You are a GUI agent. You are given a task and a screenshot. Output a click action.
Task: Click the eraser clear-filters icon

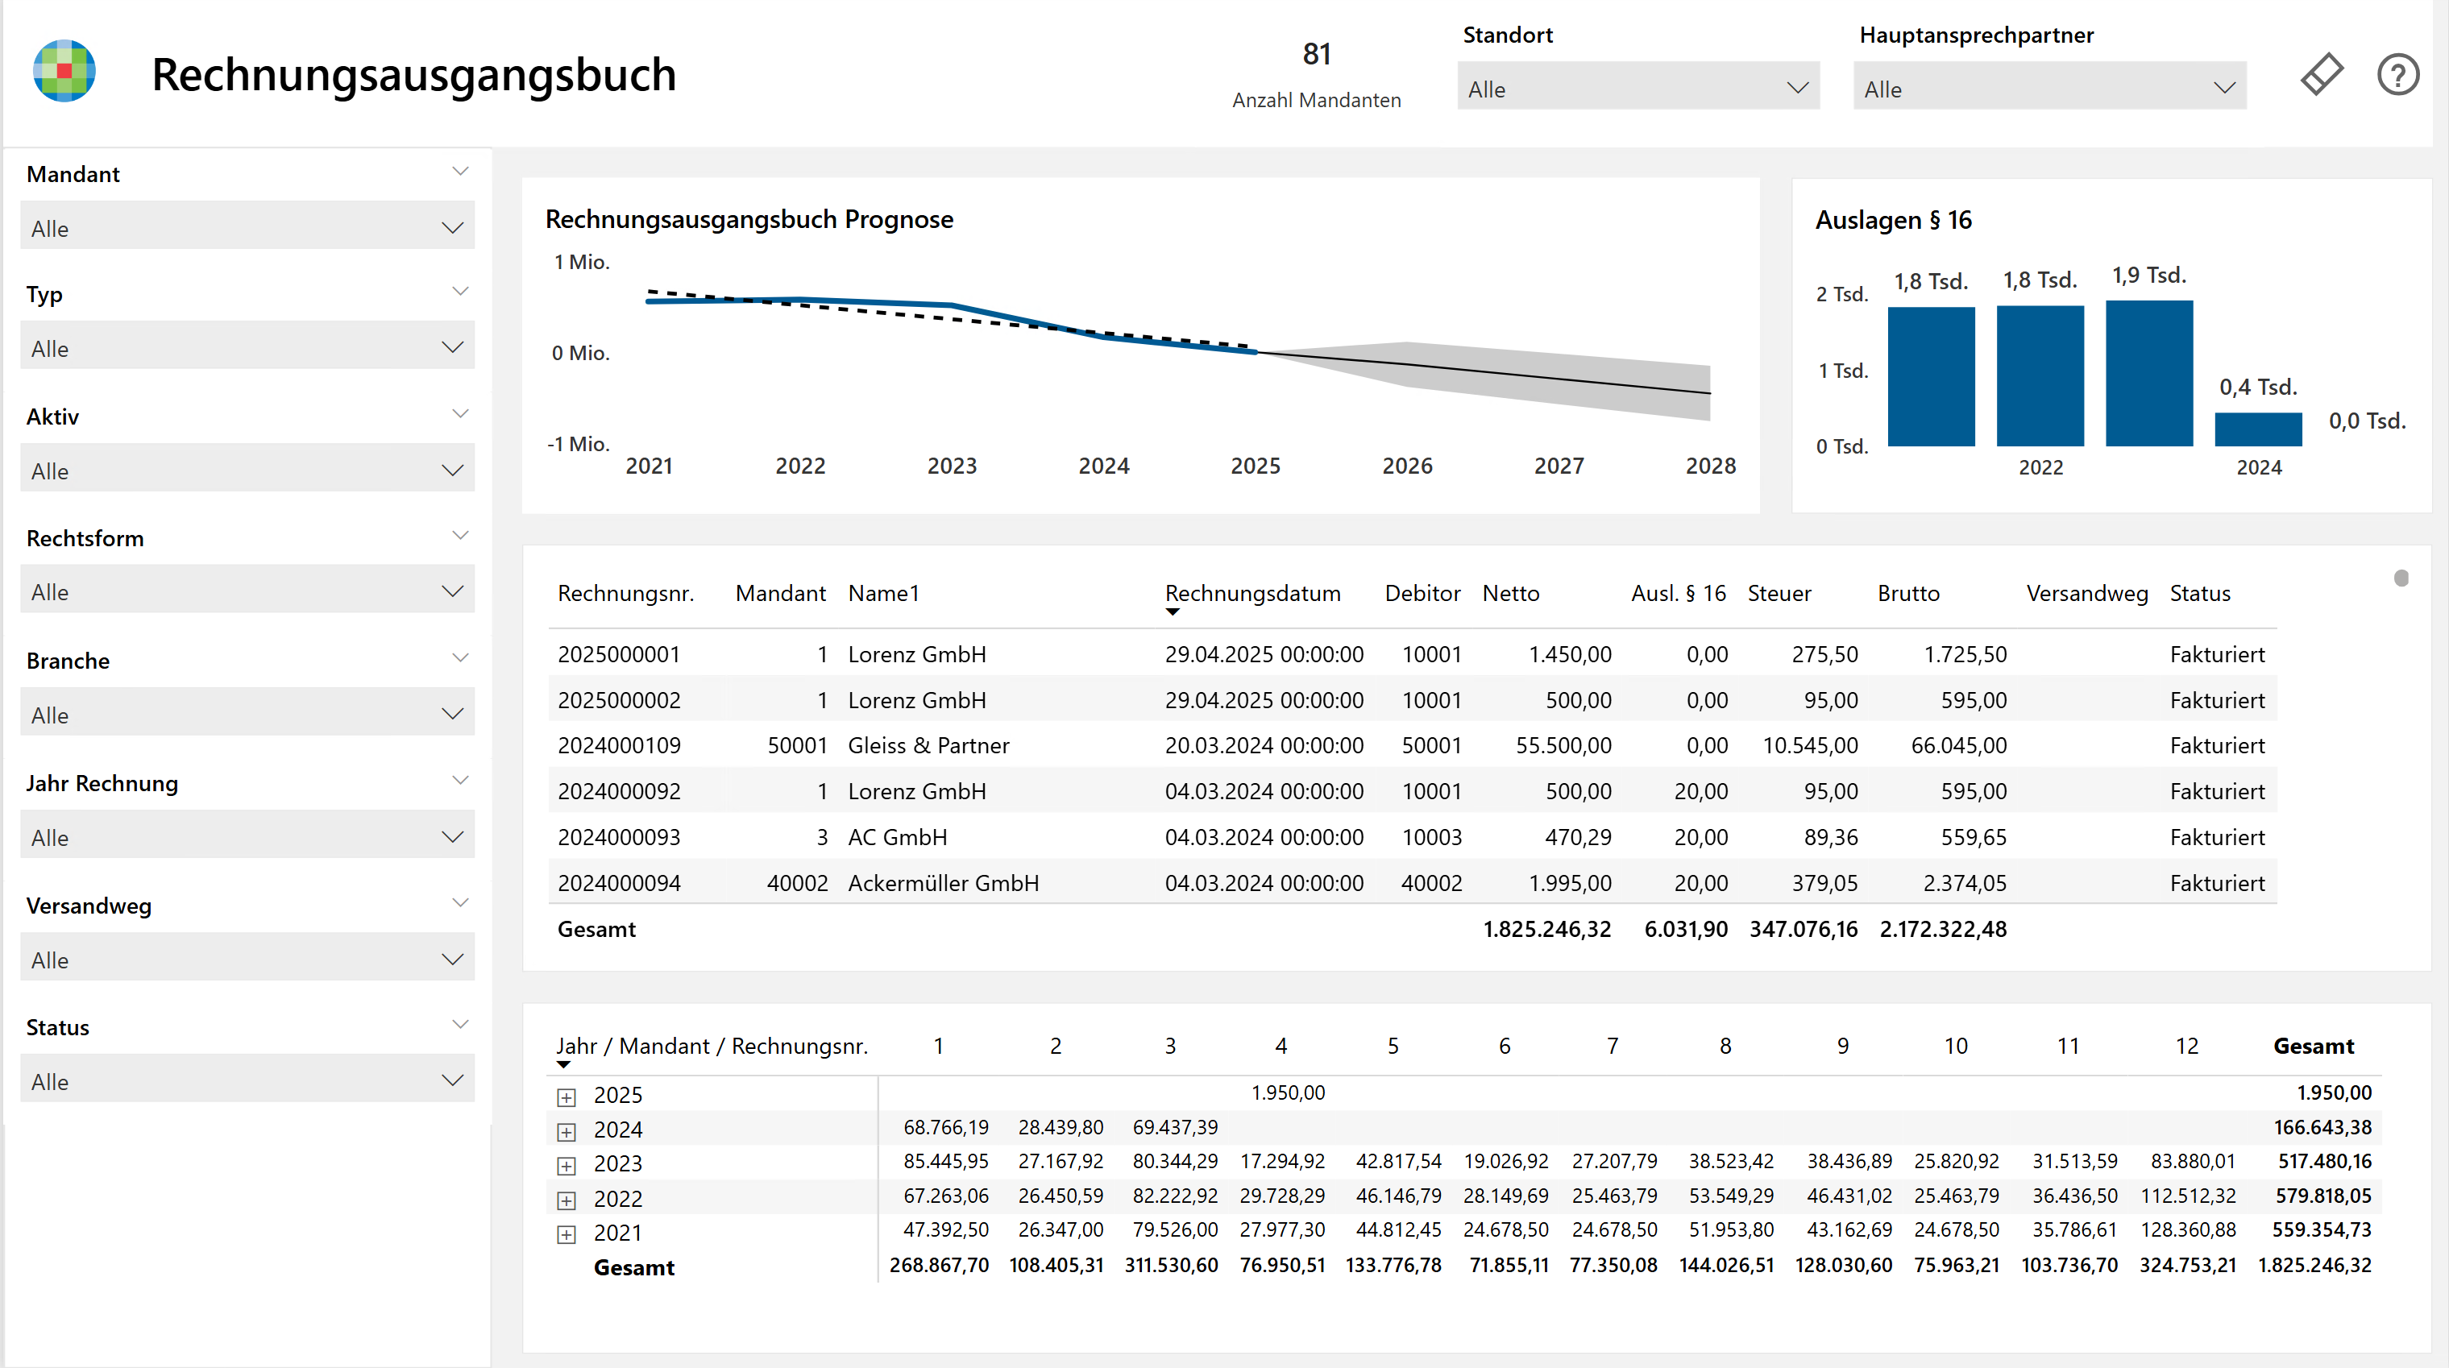(2322, 74)
